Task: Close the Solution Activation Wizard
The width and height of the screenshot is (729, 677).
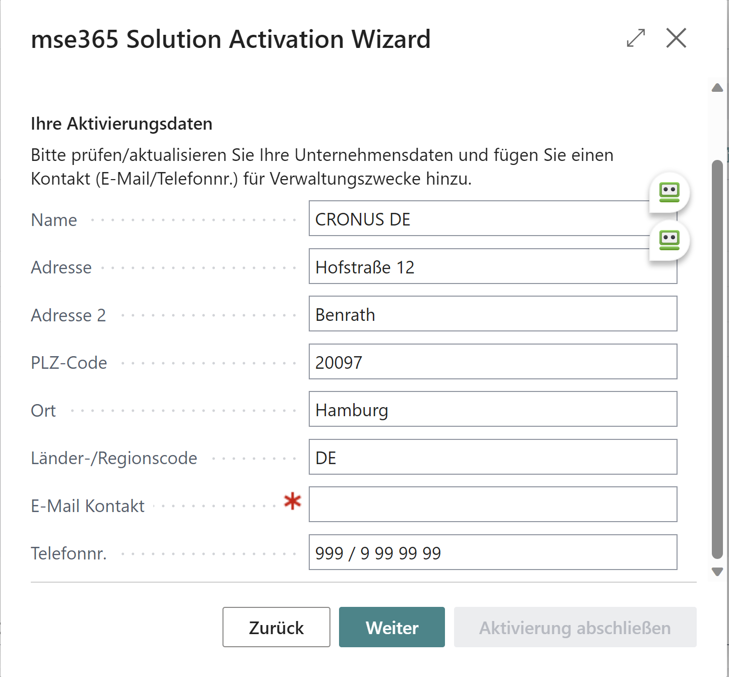Action: 676,38
